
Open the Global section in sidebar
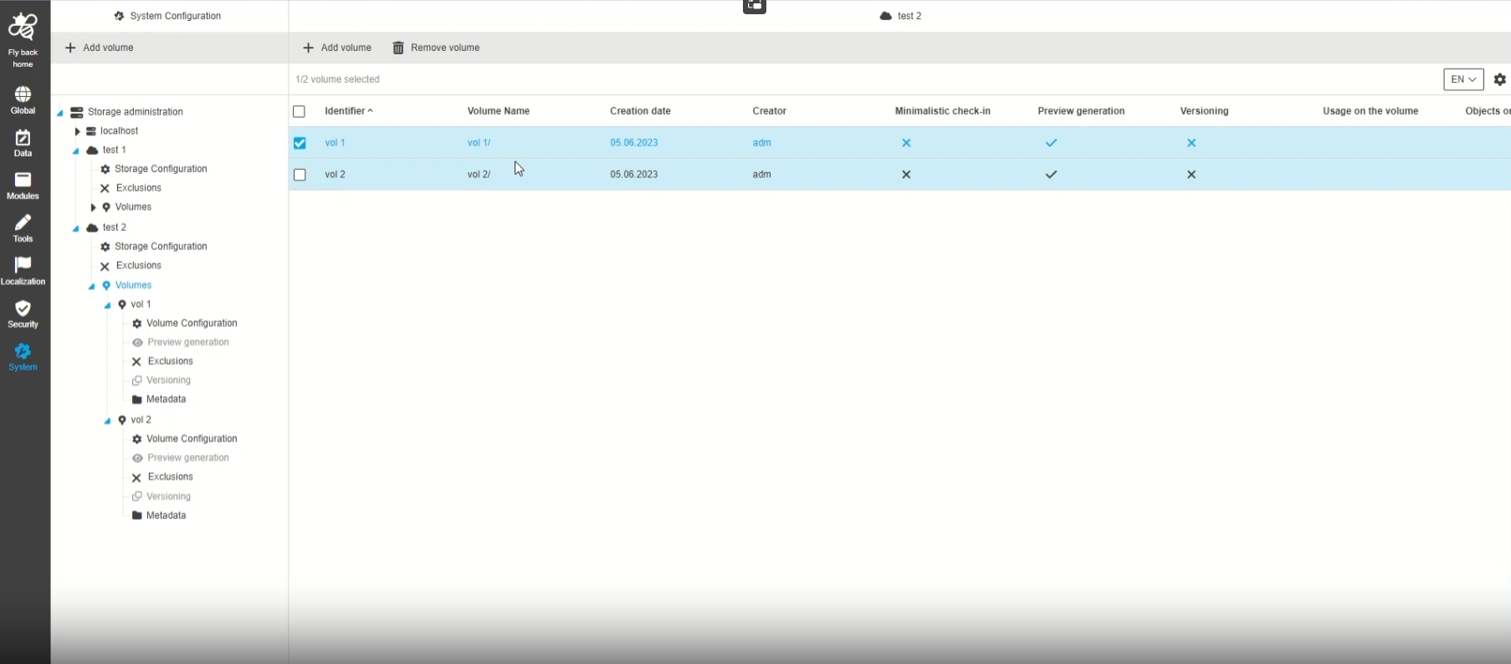pos(23,100)
